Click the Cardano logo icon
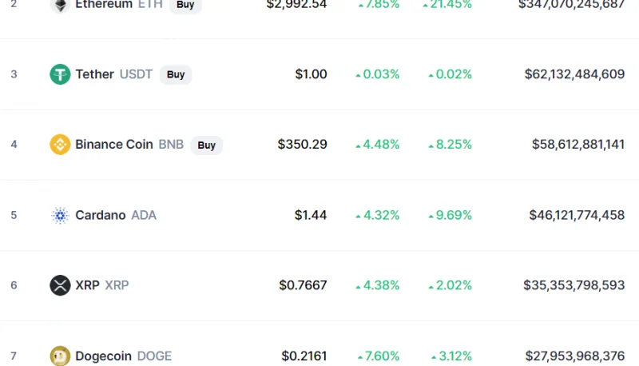 coord(60,215)
